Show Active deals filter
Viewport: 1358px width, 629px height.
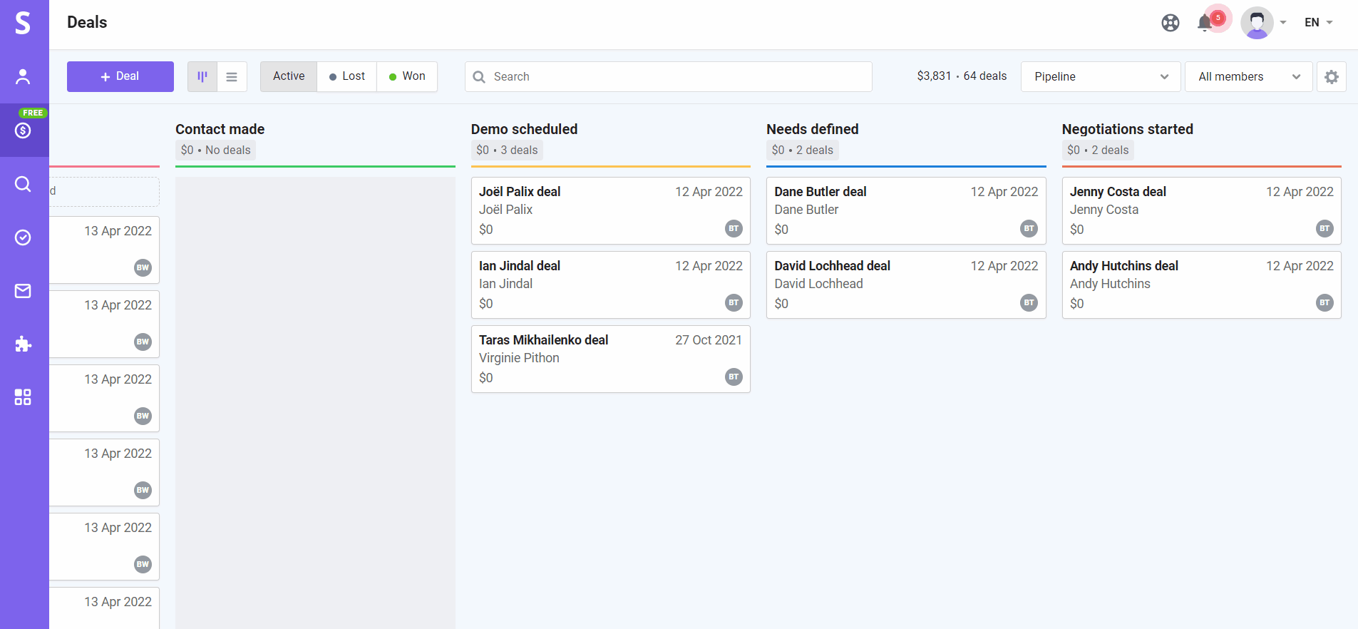tap(289, 76)
